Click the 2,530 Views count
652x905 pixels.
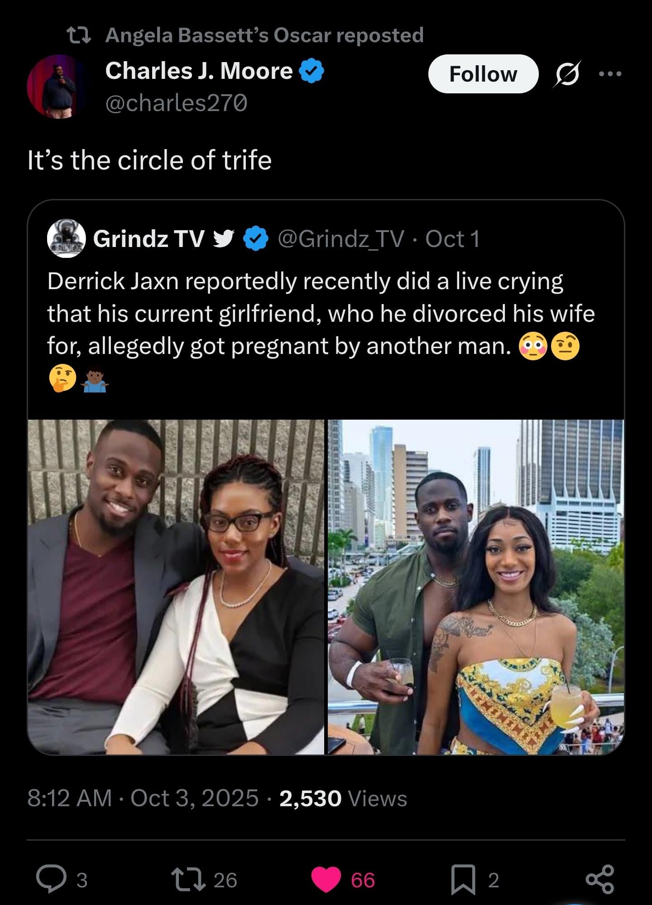point(343,798)
